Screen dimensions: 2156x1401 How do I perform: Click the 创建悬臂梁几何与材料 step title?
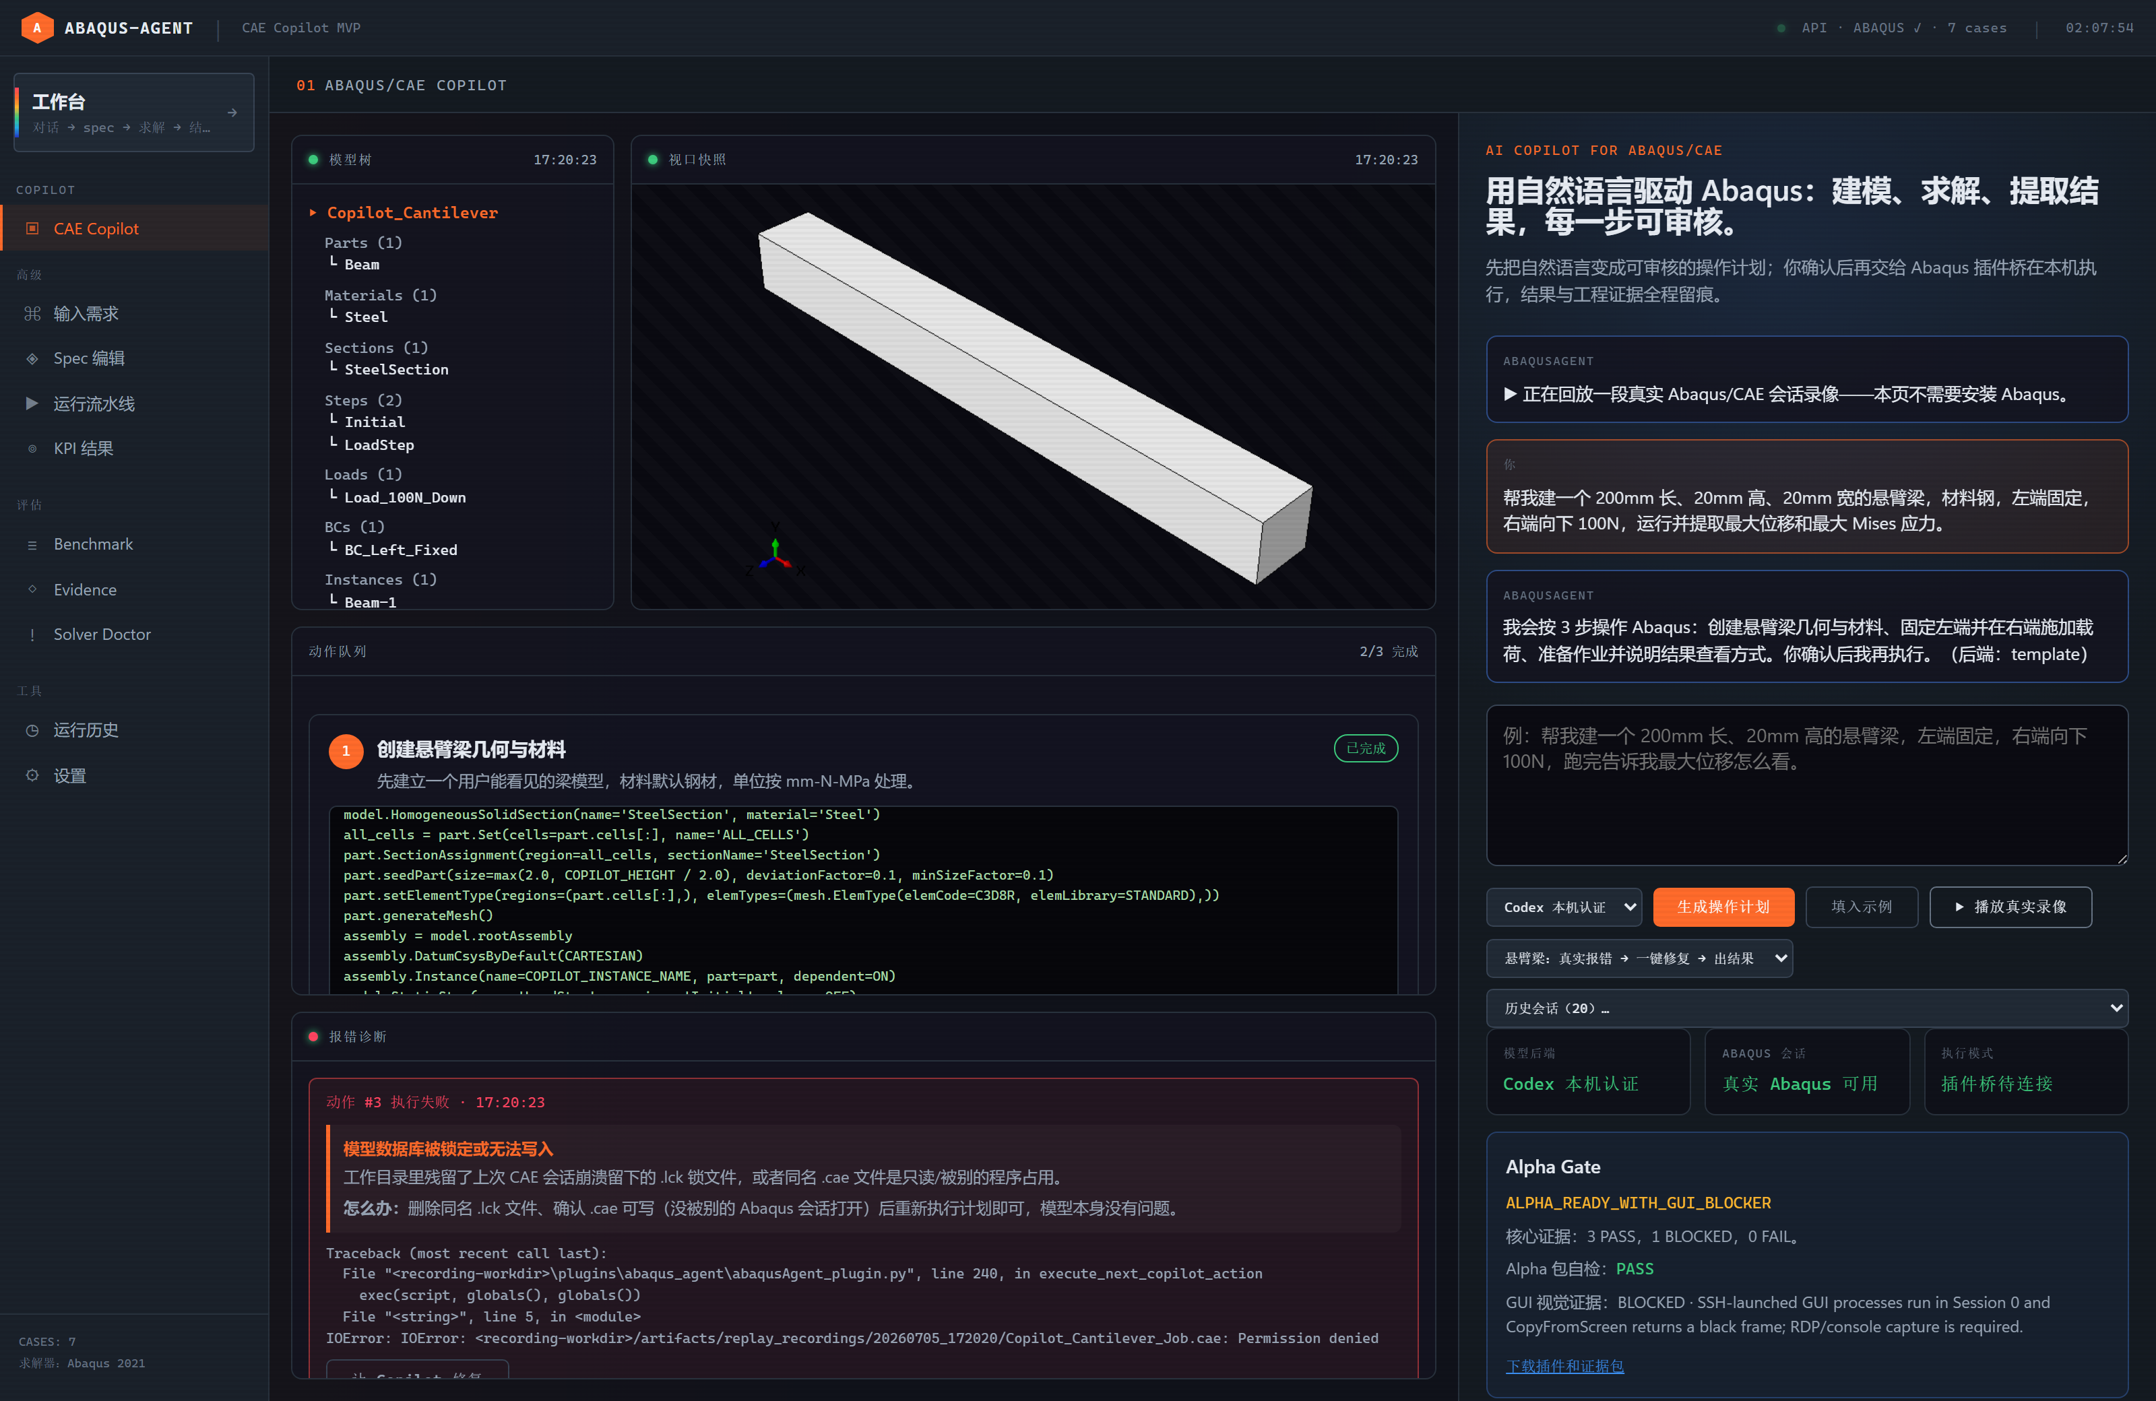(x=471, y=750)
